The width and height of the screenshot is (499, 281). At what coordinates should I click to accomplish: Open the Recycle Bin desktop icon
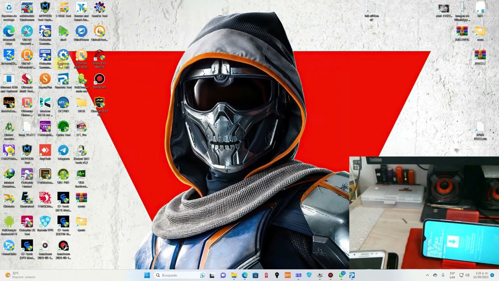[x=9, y=11]
